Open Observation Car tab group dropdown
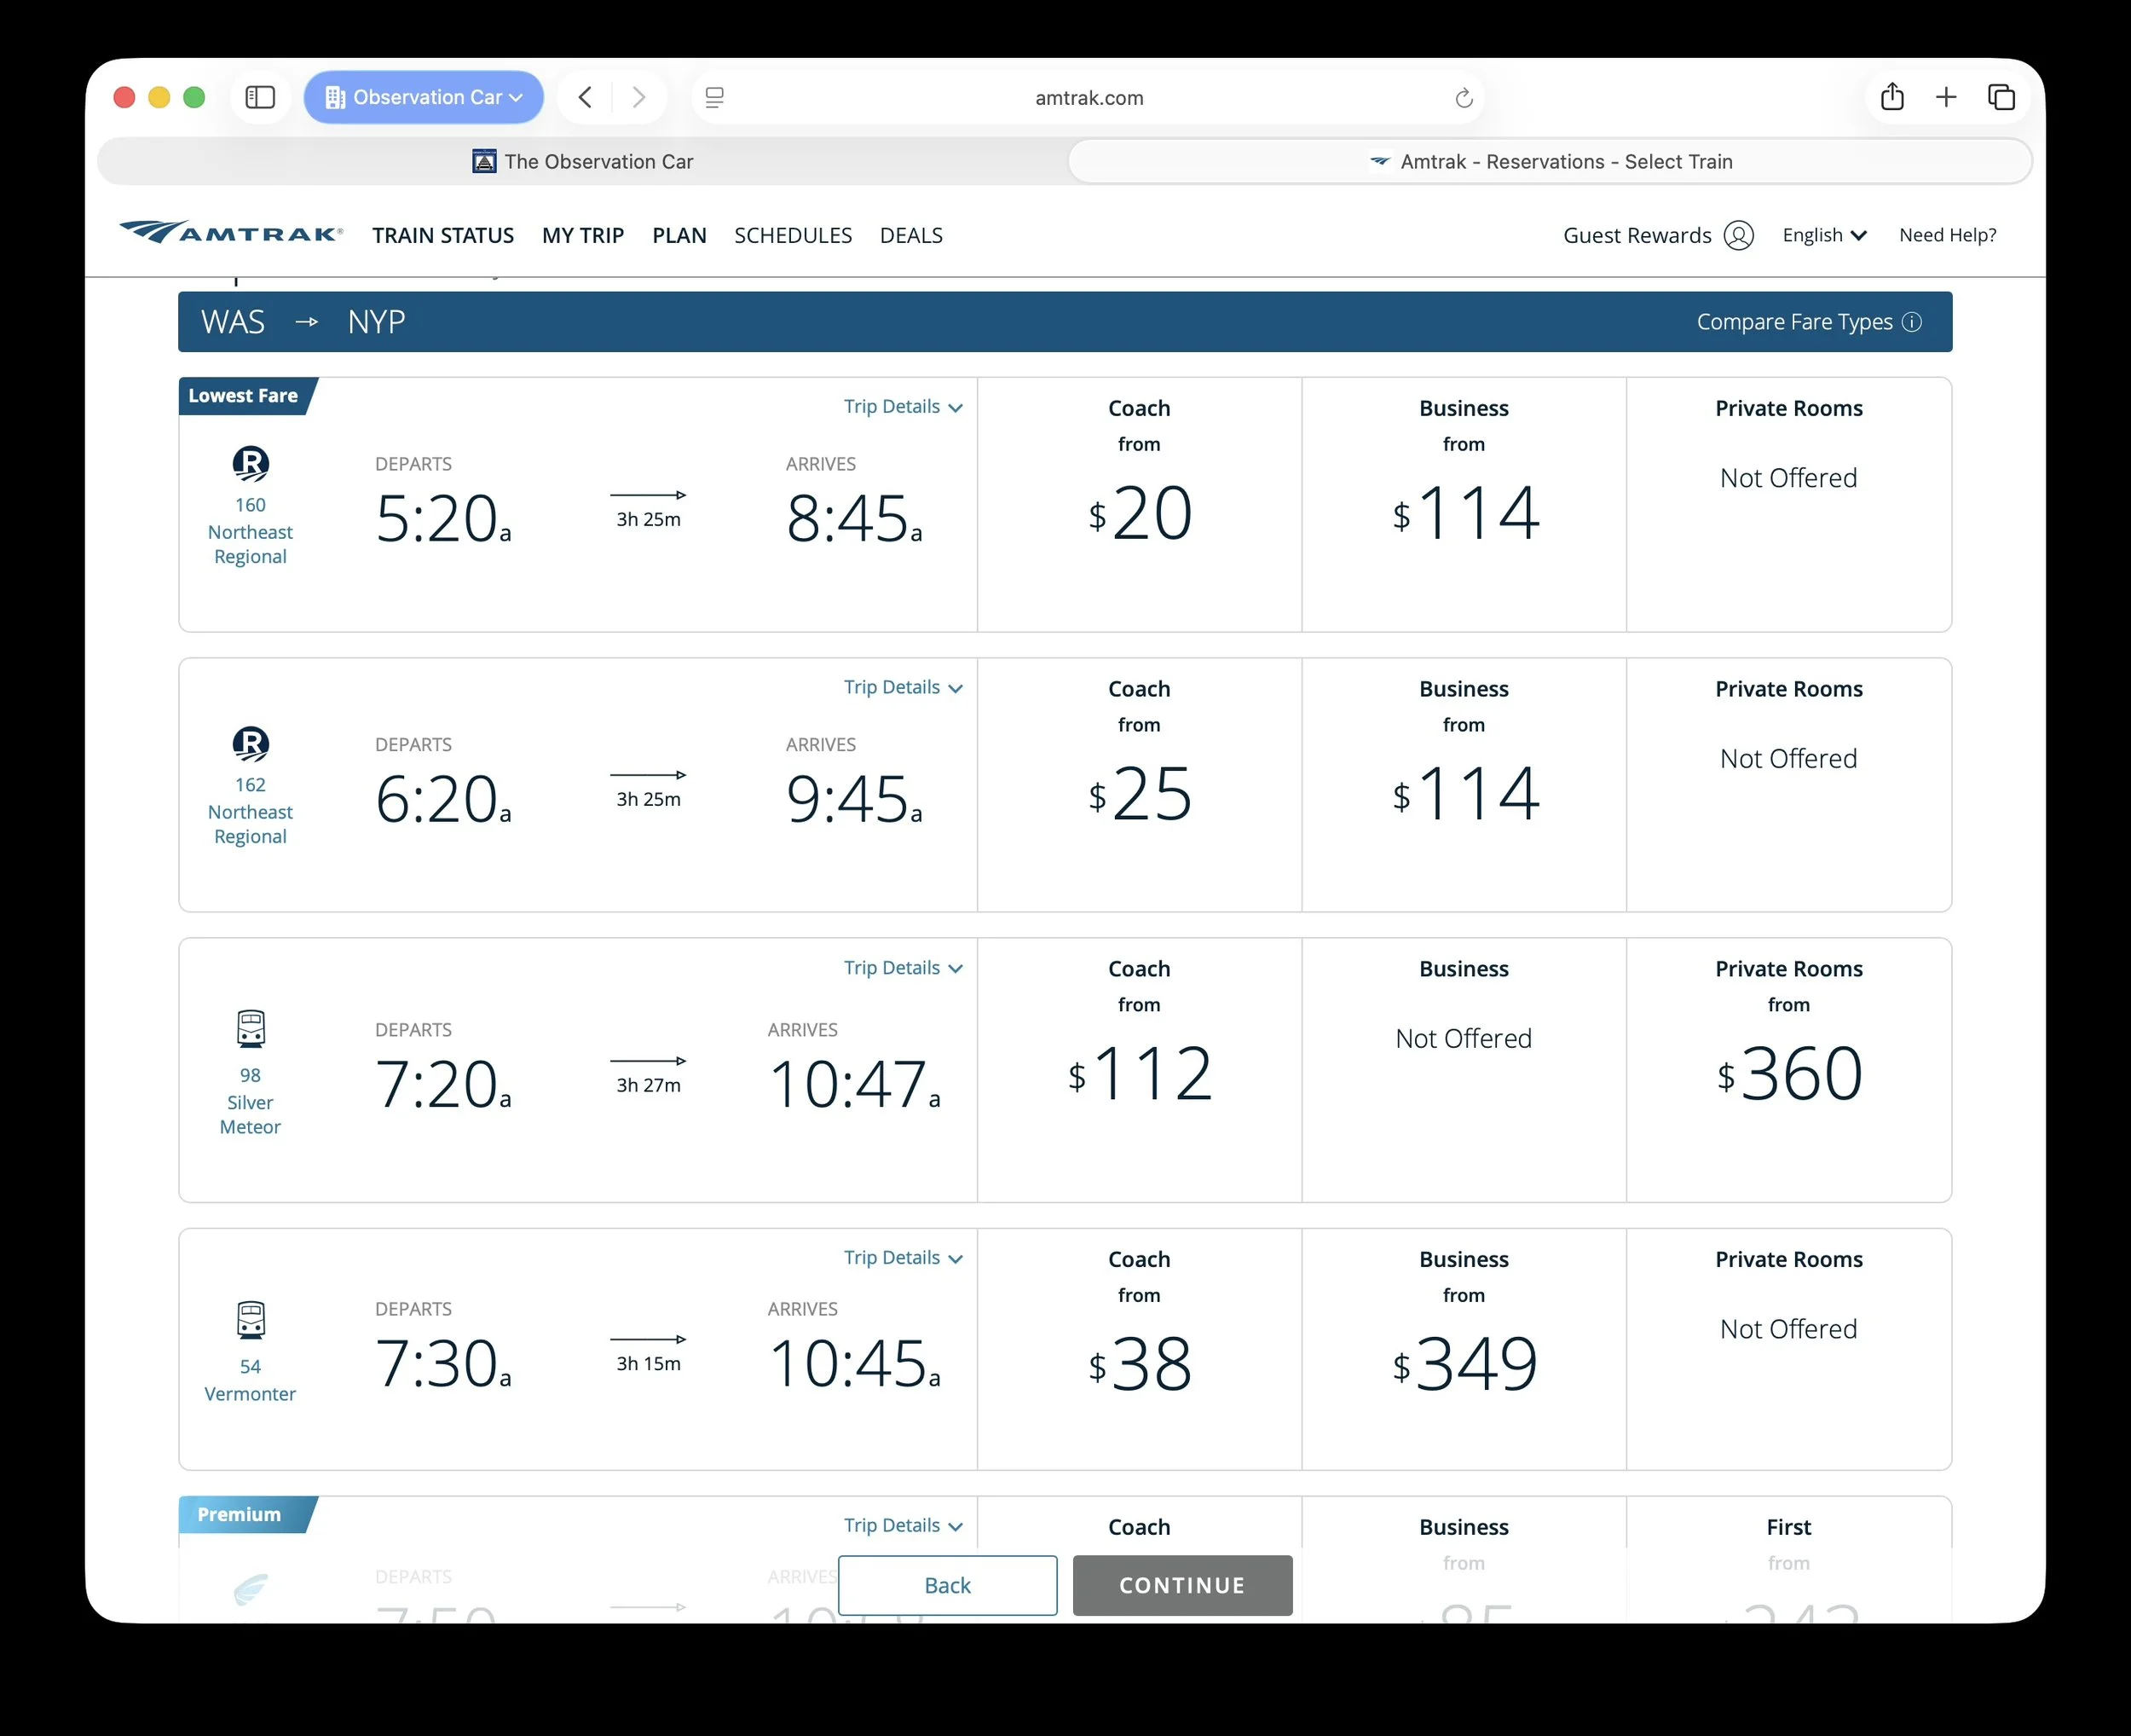This screenshot has height=1736, width=2131. click(424, 97)
